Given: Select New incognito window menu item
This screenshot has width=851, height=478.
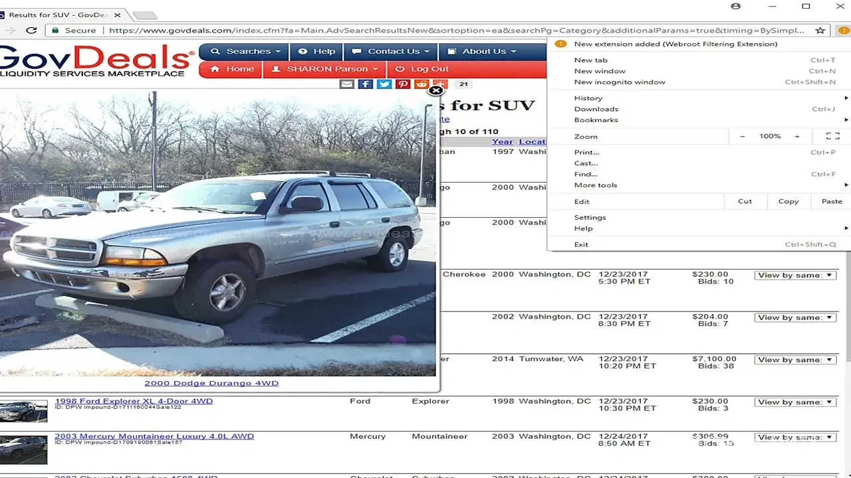Looking at the screenshot, I should click(x=620, y=82).
